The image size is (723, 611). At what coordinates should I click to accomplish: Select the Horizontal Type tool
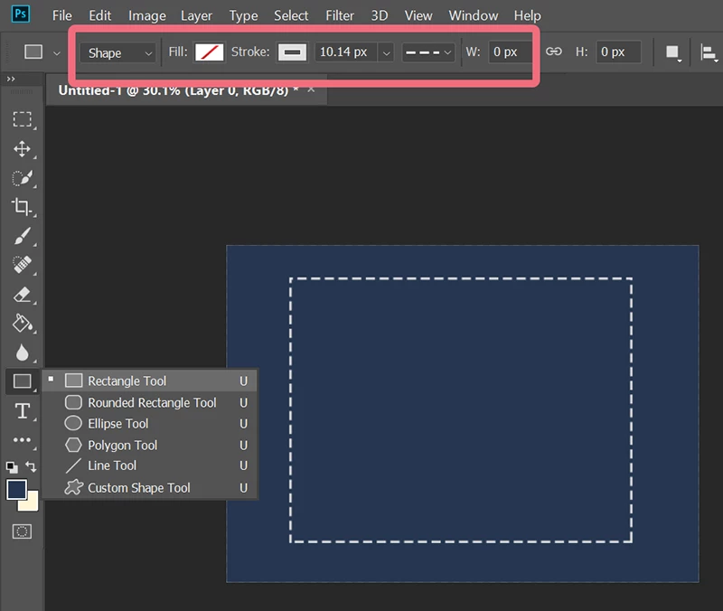point(22,410)
